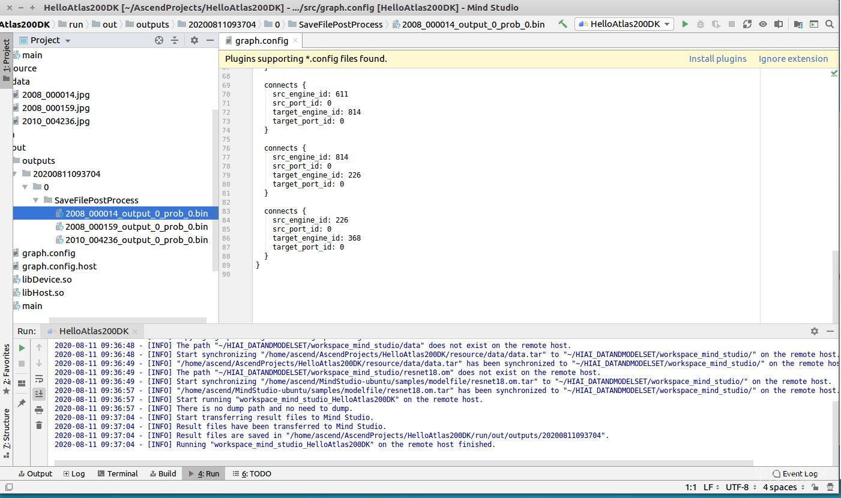Close the graph.config editor tab
The height and width of the screenshot is (498, 841).
pos(295,41)
